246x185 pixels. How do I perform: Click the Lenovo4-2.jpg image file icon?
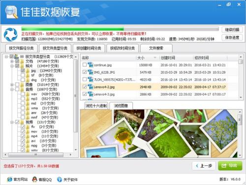point(90,87)
